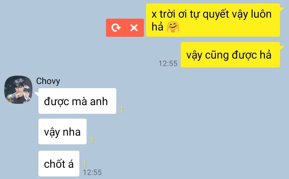Tap unread count beside 'được mà anh'
The height and width of the screenshot is (179, 289).
tap(121, 110)
